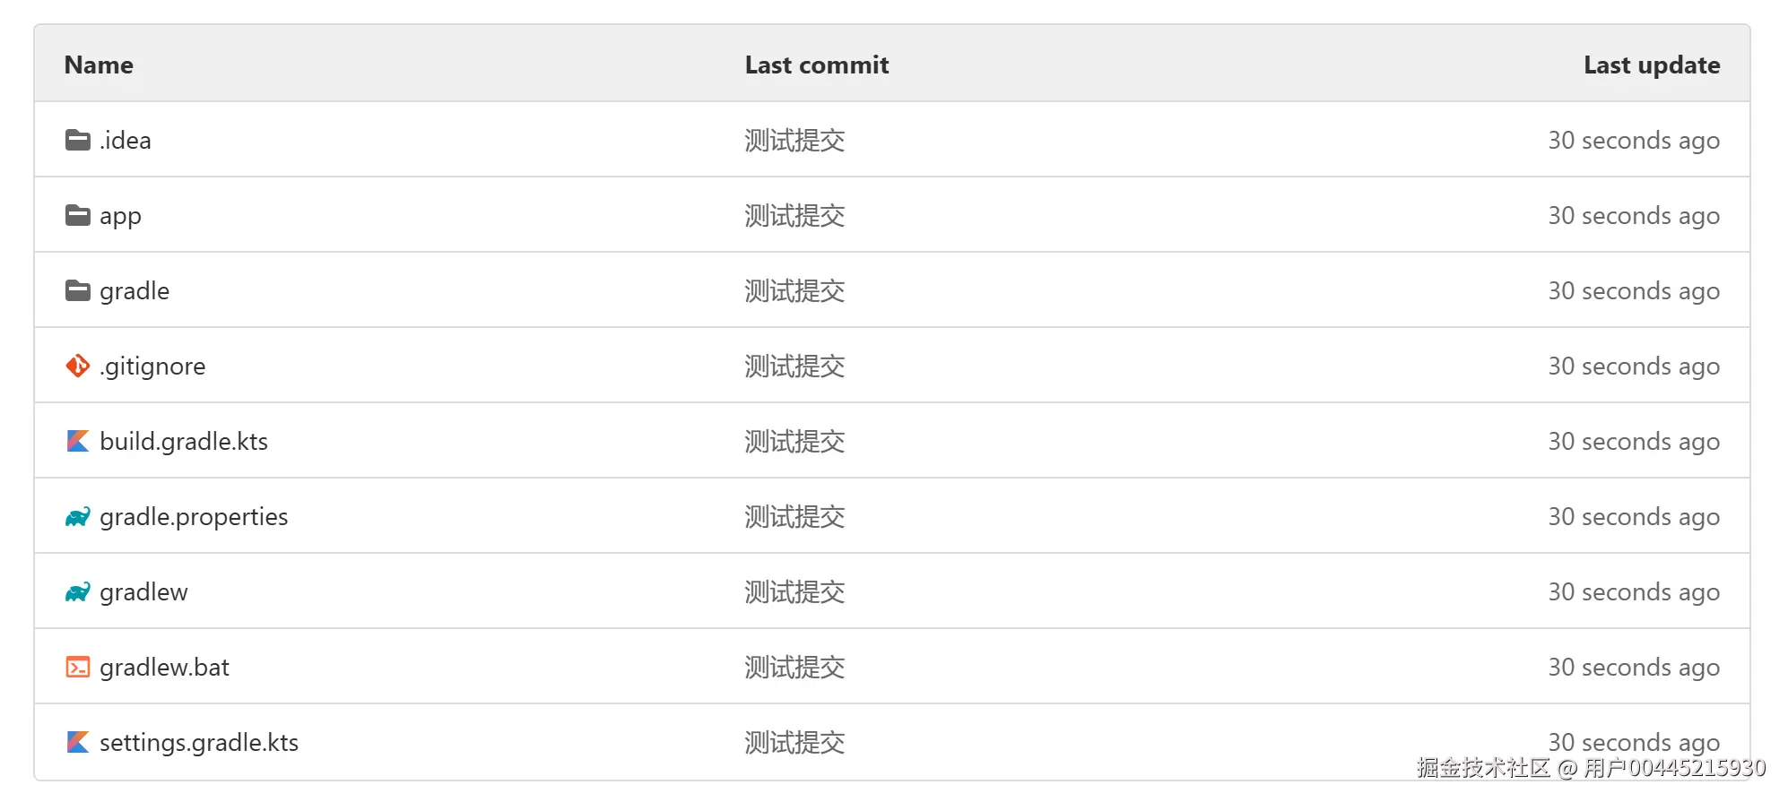Open the .gitignore file
1788x802 pixels.
(x=152, y=367)
